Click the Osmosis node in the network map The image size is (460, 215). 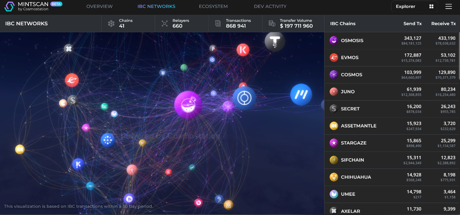coord(188,105)
